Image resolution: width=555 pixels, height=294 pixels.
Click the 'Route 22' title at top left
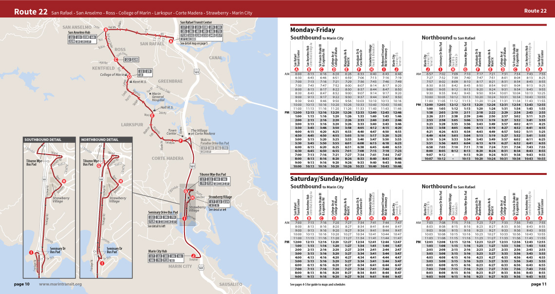[x=30, y=11]
